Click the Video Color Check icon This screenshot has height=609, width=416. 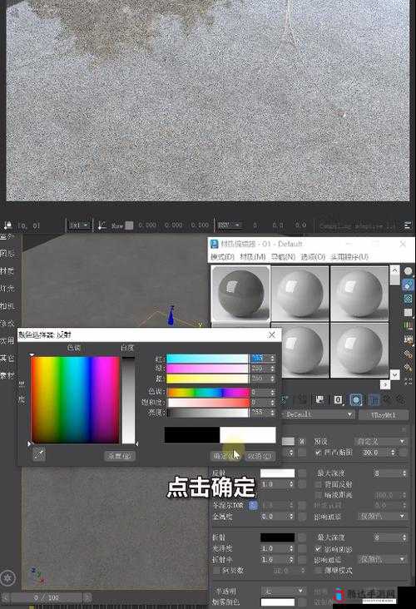point(408,326)
